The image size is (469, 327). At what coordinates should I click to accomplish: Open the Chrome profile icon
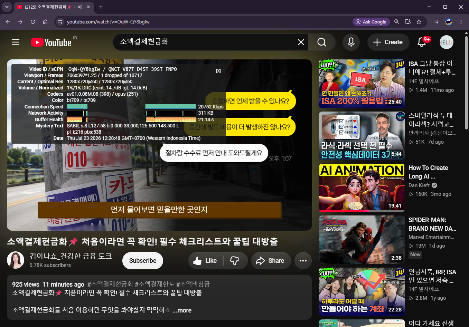tap(449, 22)
